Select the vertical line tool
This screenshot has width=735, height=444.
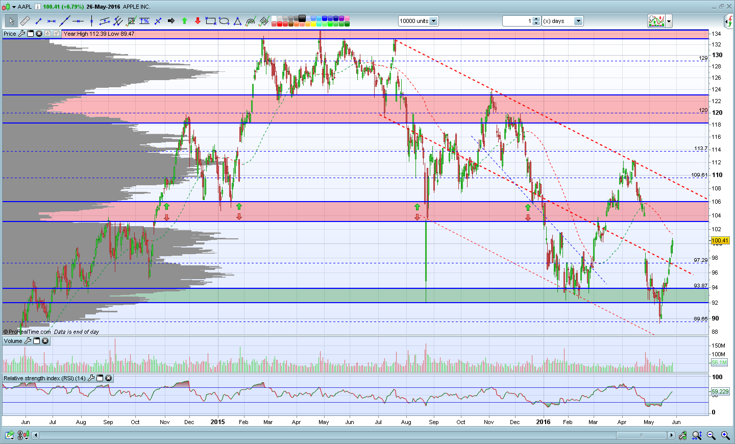91,21
